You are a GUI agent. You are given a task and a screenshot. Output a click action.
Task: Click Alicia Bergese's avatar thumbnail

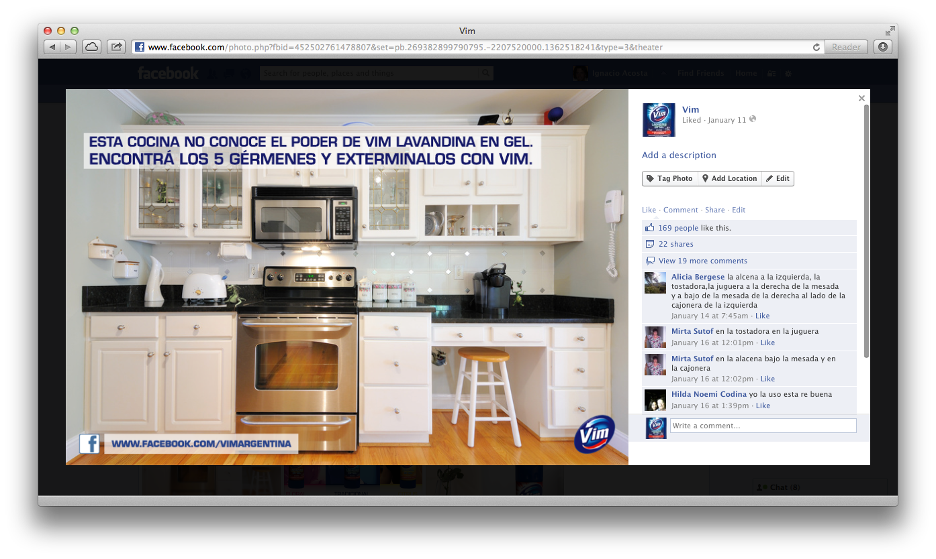pyautogui.click(x=655, y=283)
